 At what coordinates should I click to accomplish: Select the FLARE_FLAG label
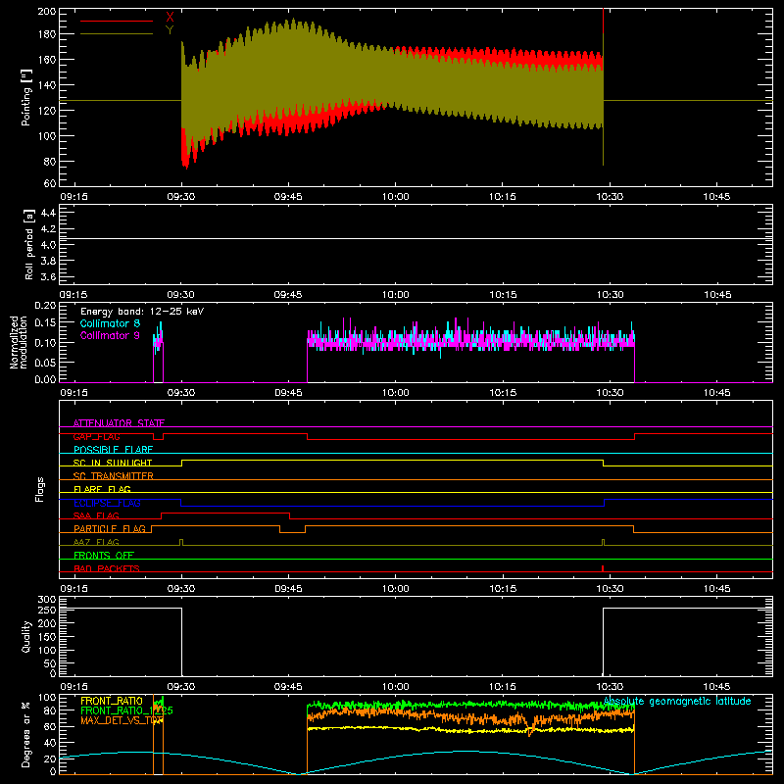point(102,489)
